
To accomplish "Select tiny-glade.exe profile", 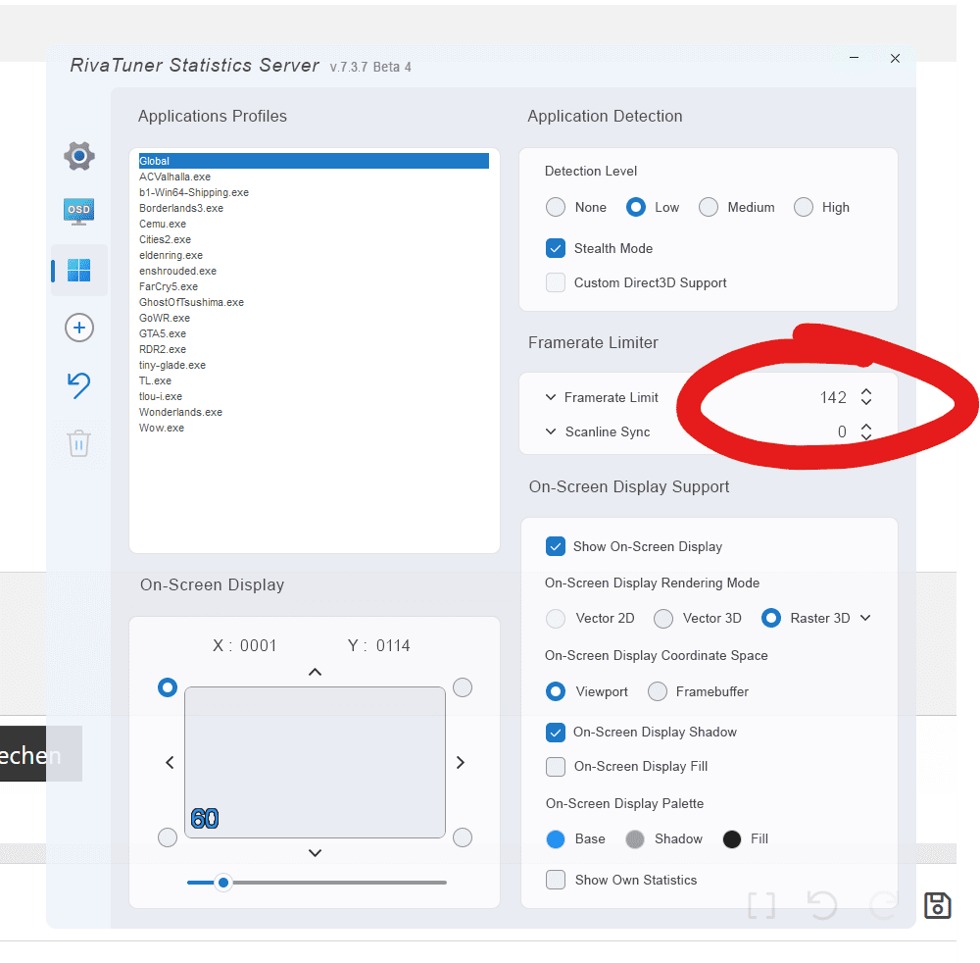I will click(x=171, y=365).
